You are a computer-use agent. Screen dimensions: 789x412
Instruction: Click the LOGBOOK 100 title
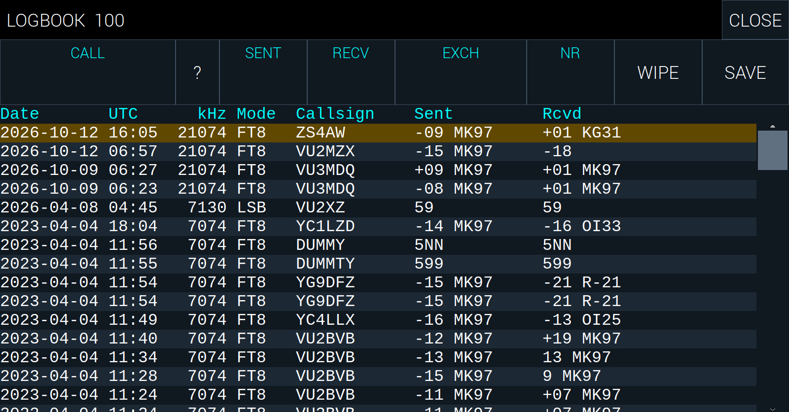click(66, 21)
